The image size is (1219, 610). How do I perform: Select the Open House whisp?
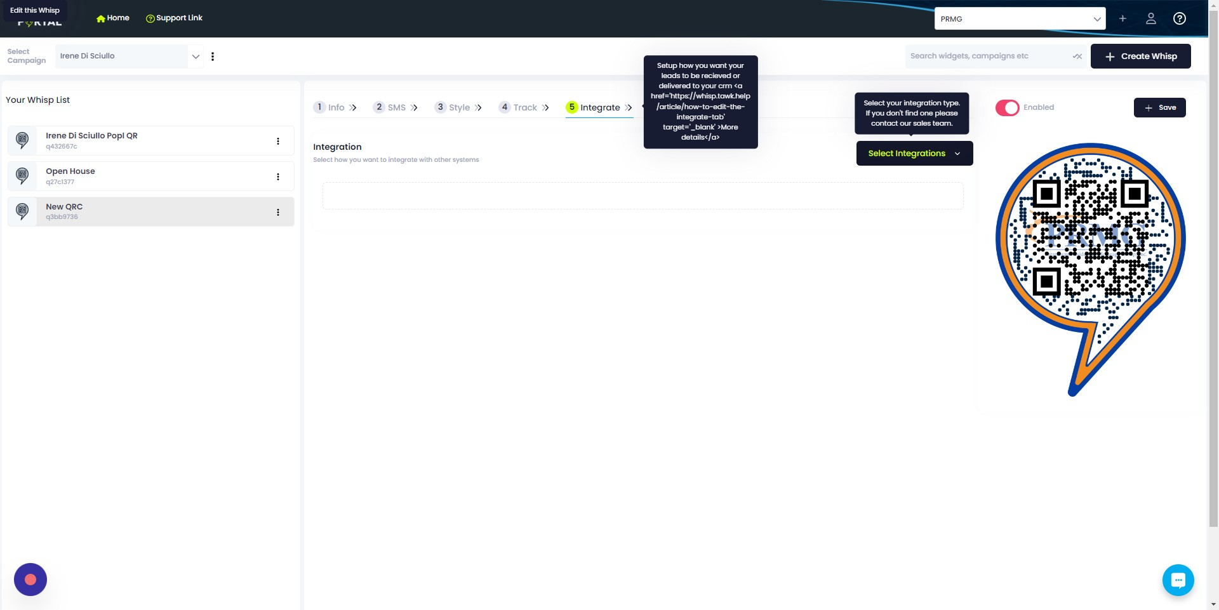point(151,176)
